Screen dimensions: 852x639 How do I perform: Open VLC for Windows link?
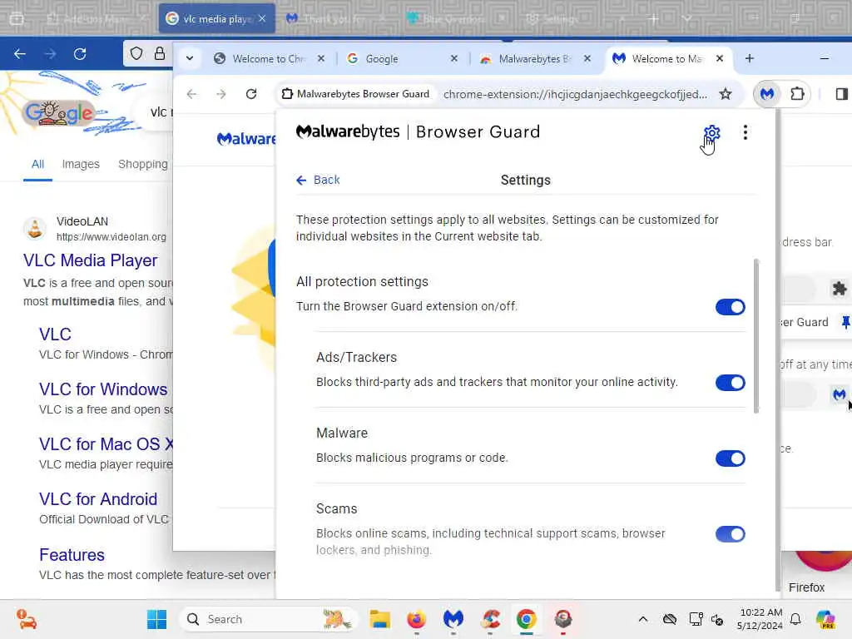(103, 389)
